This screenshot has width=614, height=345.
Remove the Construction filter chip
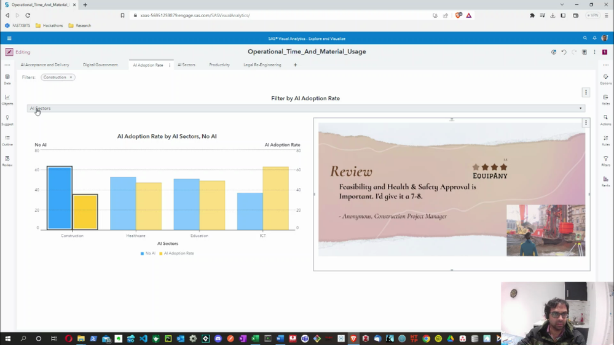coord(71,77)
